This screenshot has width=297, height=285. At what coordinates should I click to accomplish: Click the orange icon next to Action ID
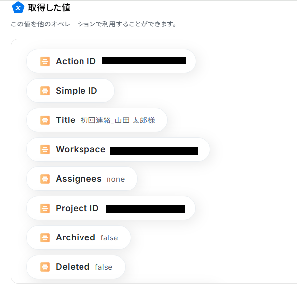coord(45,61)
